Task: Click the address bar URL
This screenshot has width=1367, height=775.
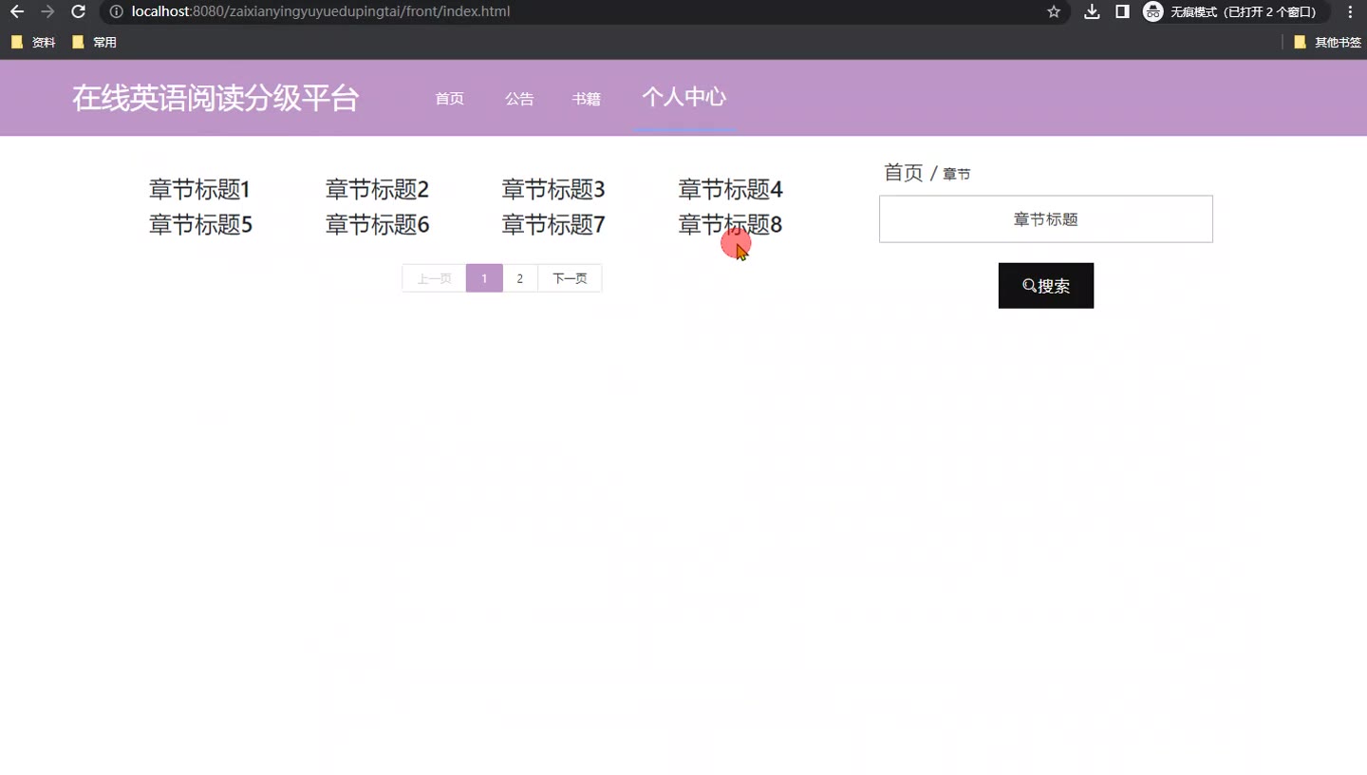Action: click(x=321, y=11)
